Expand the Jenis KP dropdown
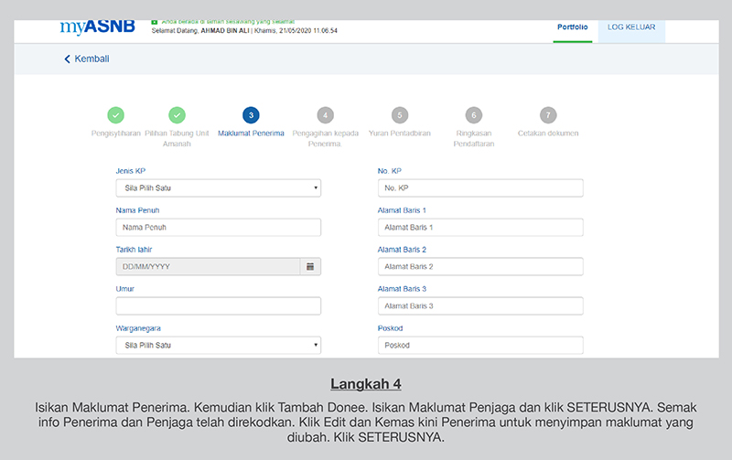Image resolution: width=732 pixels, height=460 pixels. click(x=218, y=188)
